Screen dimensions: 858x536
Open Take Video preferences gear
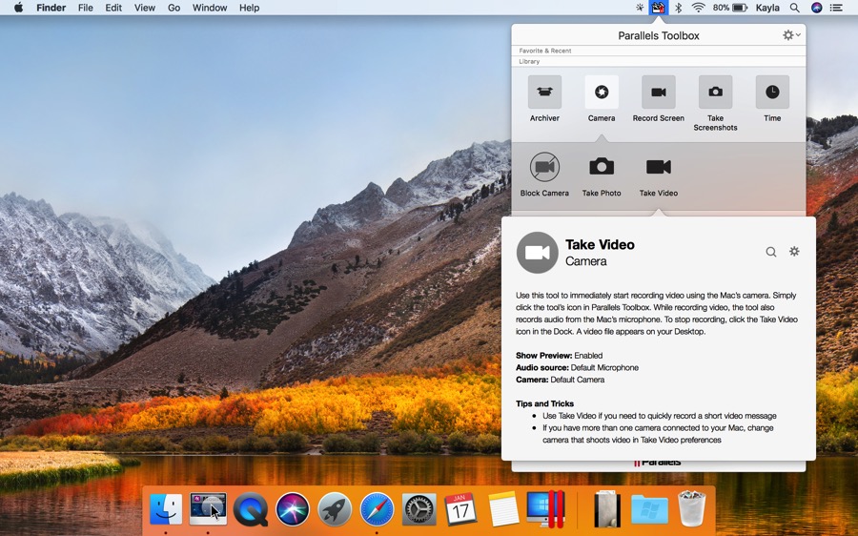(x=794, y=252)
